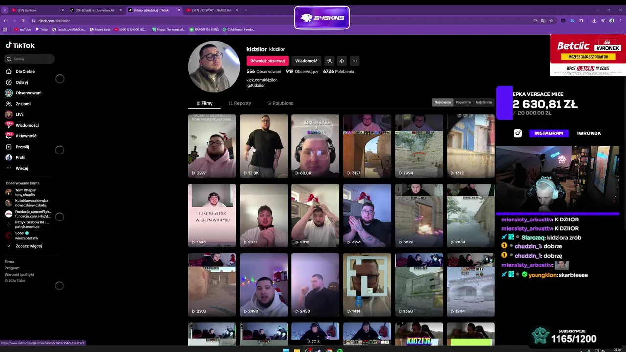Open video thumbnail with 13.8K views
Viewport: 626px width, 352px height.
[264, 146]
